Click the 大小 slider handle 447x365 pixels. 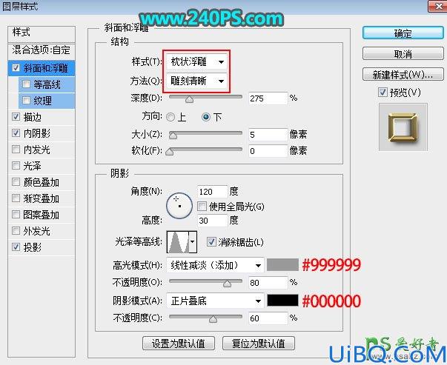tap(173, 135)
